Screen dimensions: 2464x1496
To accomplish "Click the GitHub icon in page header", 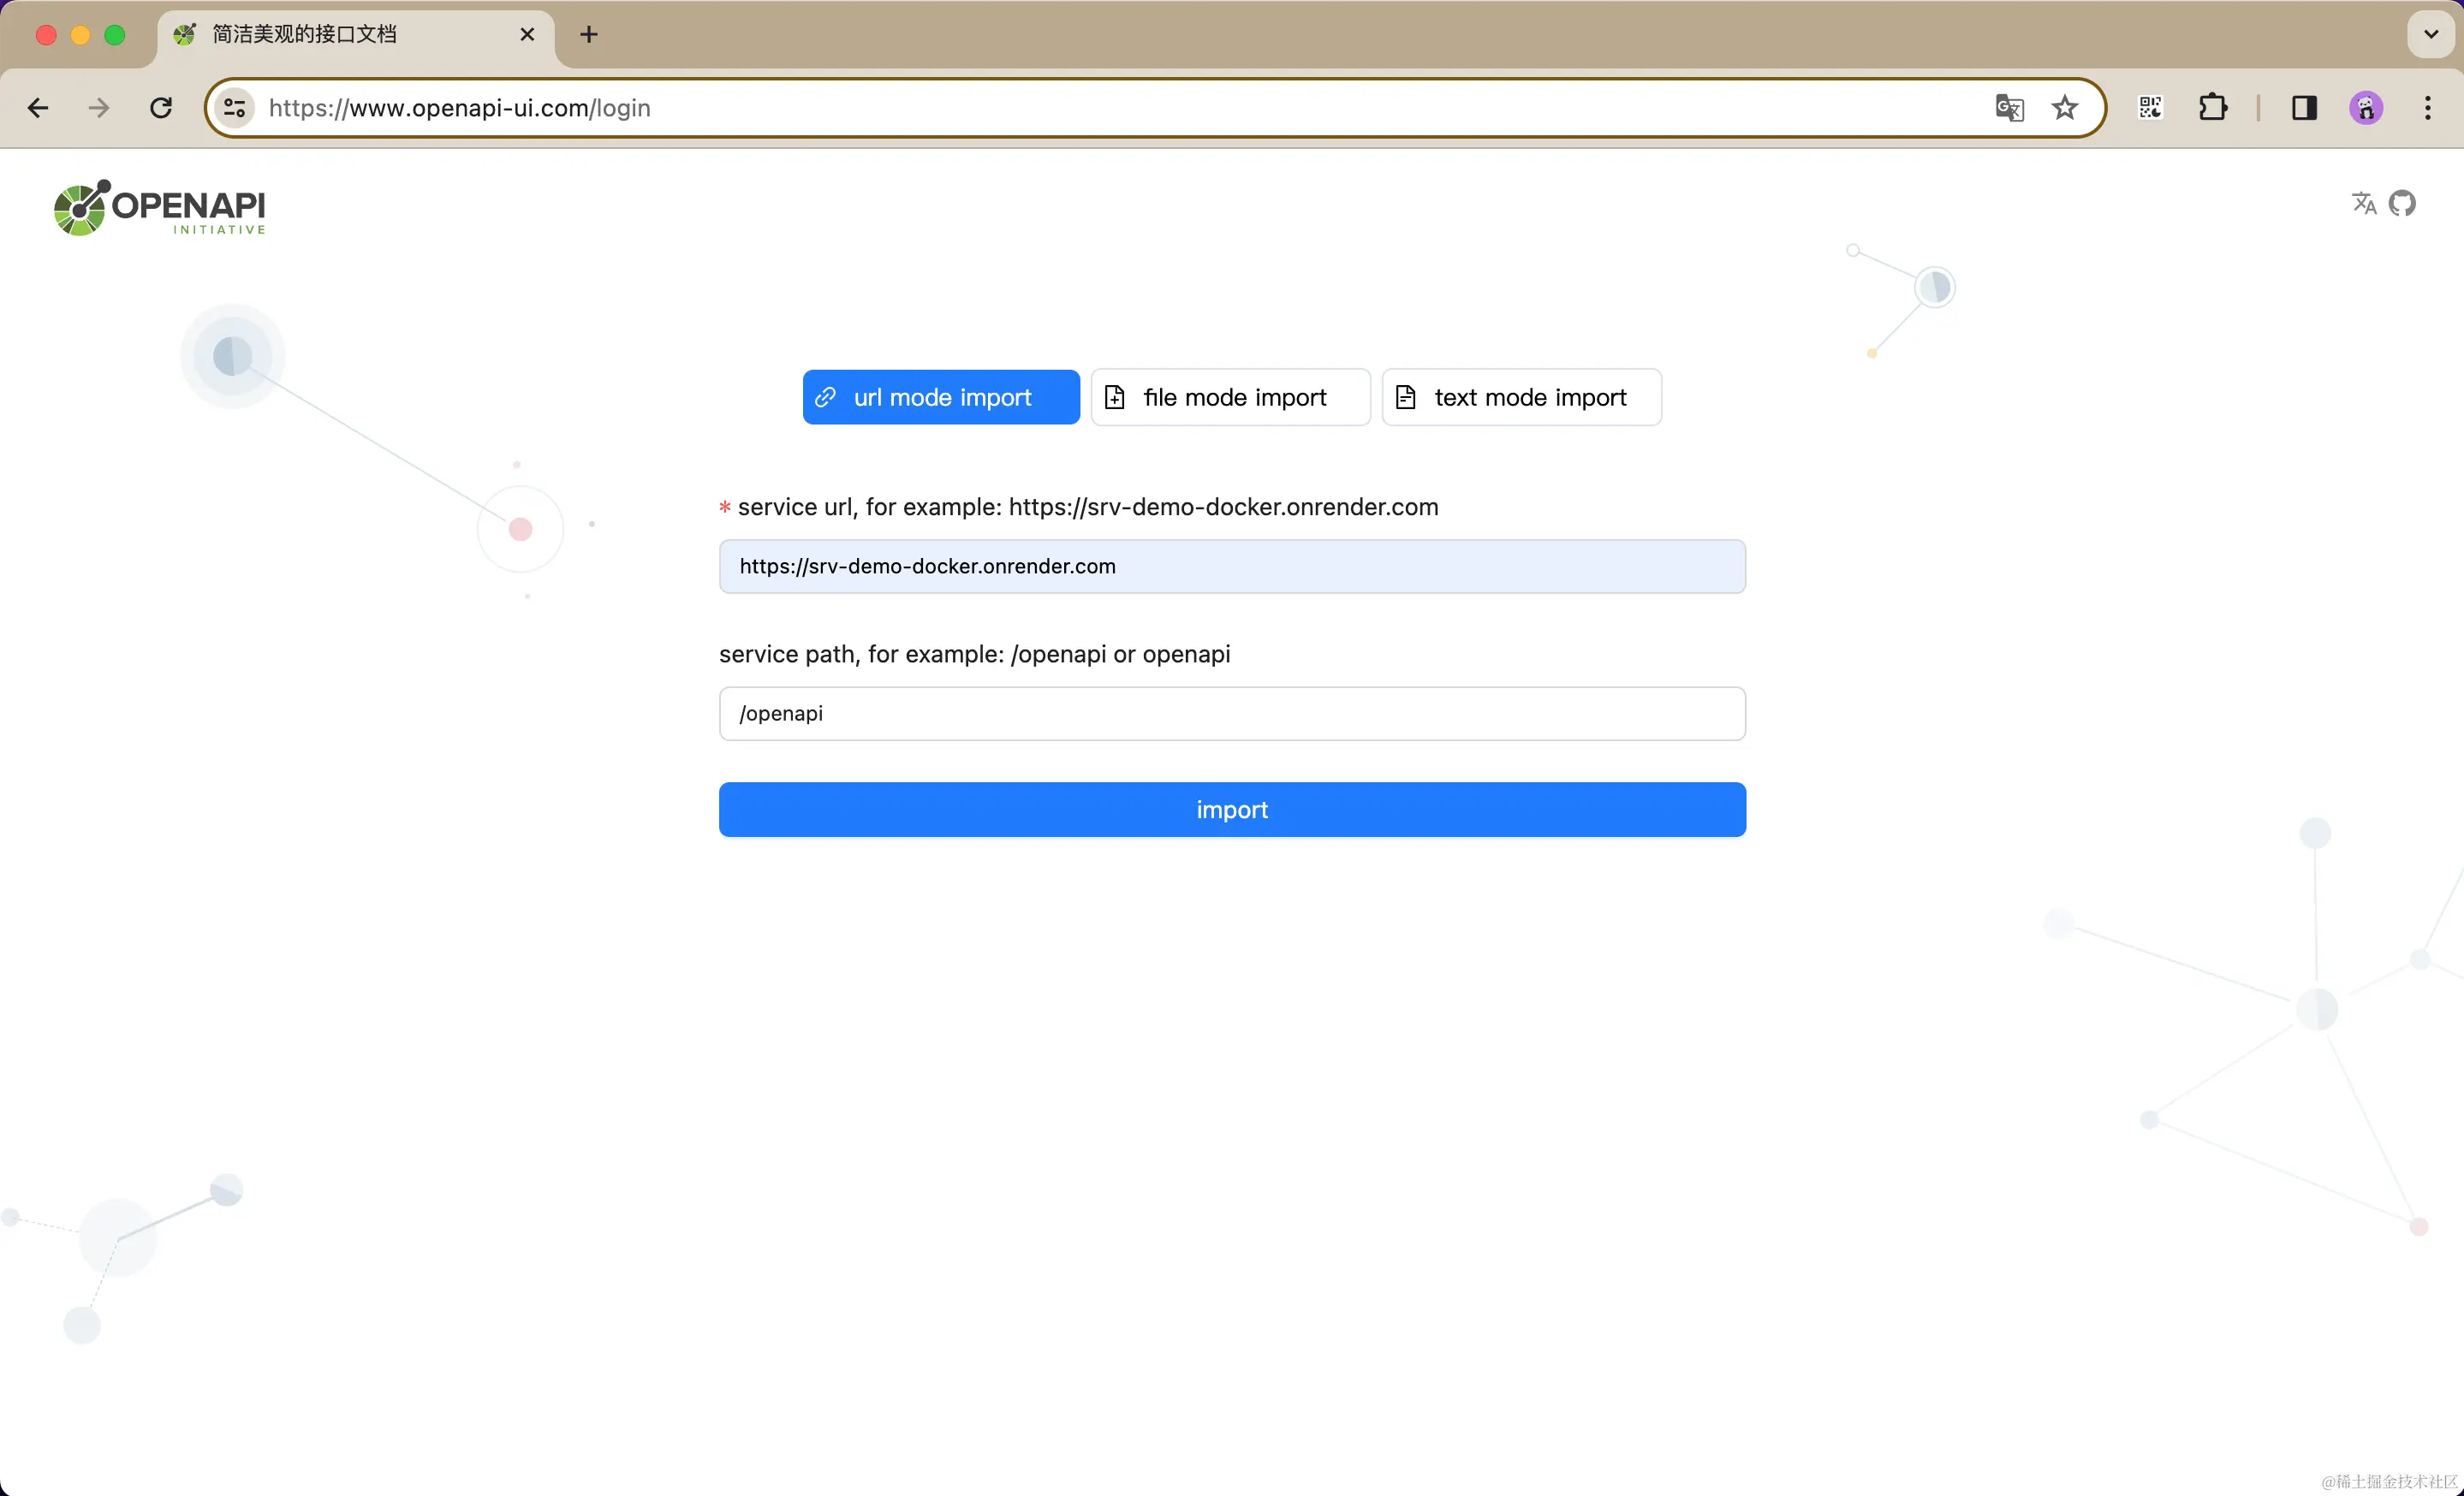I will point(2401,204).
